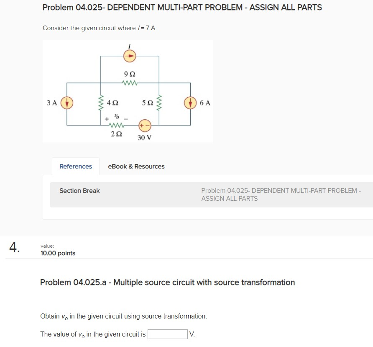The image size is (373, 347).
Task: Select the 5 Ω resistor symbol
Action: click(159, 102)
